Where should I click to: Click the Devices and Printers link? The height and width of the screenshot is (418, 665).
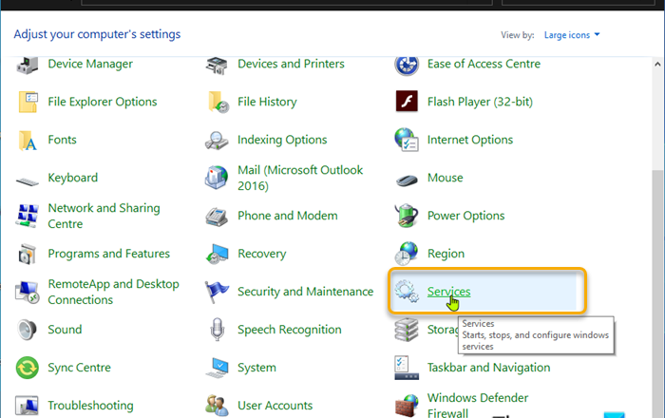[x=291, y=64]
